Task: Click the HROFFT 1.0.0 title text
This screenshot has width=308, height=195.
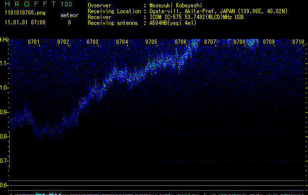Action: (39, 4)
